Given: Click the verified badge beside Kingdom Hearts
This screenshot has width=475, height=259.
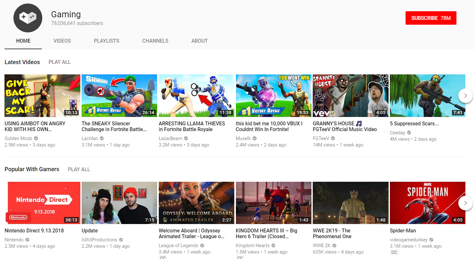Looking at the screenshot, I should [x=273, y=246].
